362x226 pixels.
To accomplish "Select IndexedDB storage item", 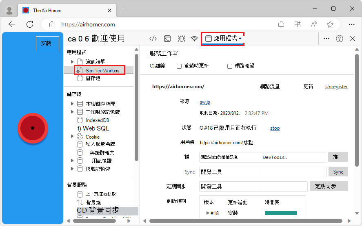I will (97, 120).
